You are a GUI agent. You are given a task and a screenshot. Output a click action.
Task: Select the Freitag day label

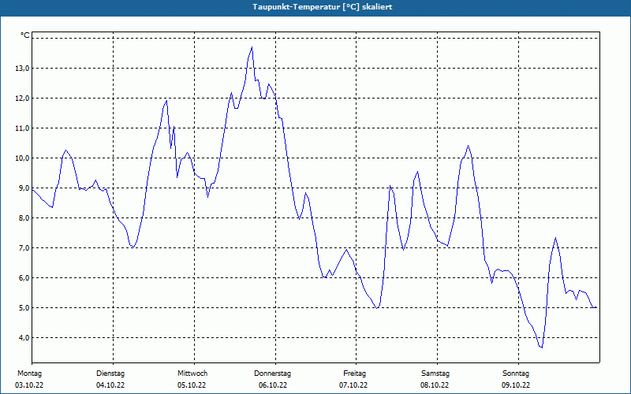[x=354, y=374]
